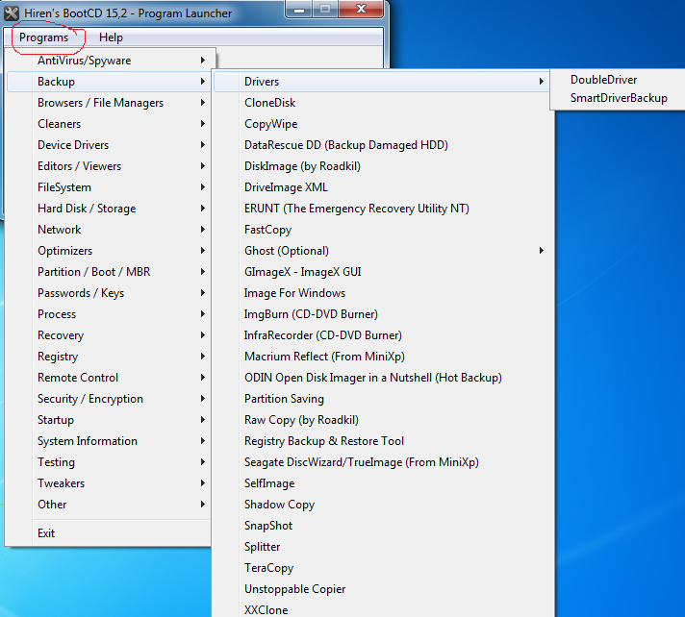
Task: Launch CopyWipe
Action: tap(382, 124)
